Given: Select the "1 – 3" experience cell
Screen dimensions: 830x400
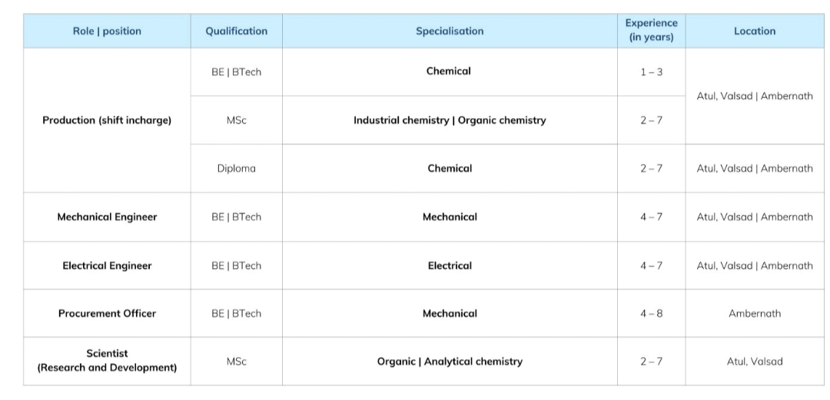Looking at the screenshot, I should click(652, 71).
